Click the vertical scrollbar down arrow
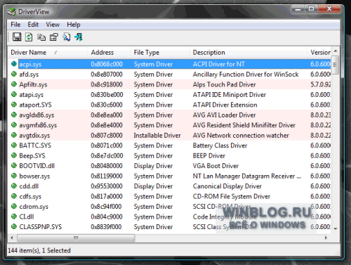 (336, 229)
